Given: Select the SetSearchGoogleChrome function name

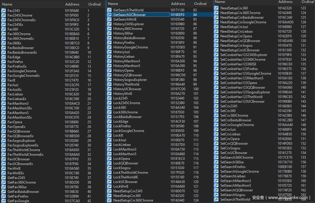Looking at the screenshot, I should coord(239,171).
